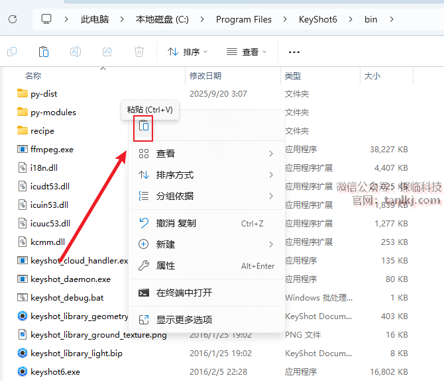This screenshot has height=382, width=444.
Task: Click the ffmpeg.exe application icon
Action: (x=23, y=149)
